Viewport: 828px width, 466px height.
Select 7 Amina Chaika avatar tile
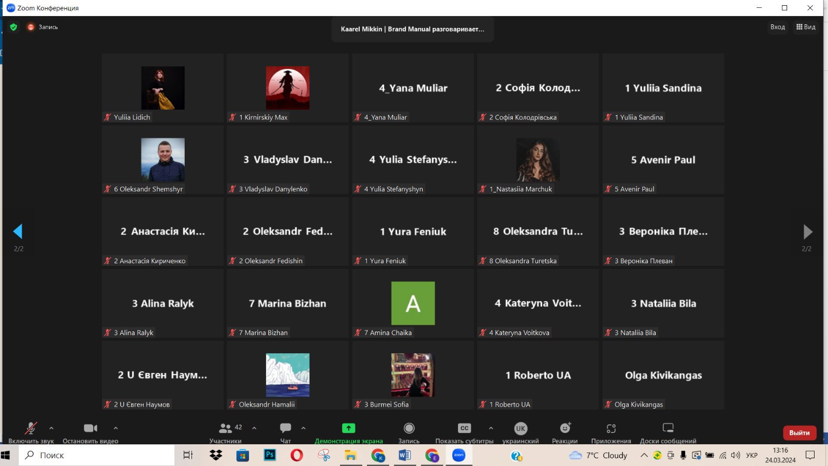[413, 304]
